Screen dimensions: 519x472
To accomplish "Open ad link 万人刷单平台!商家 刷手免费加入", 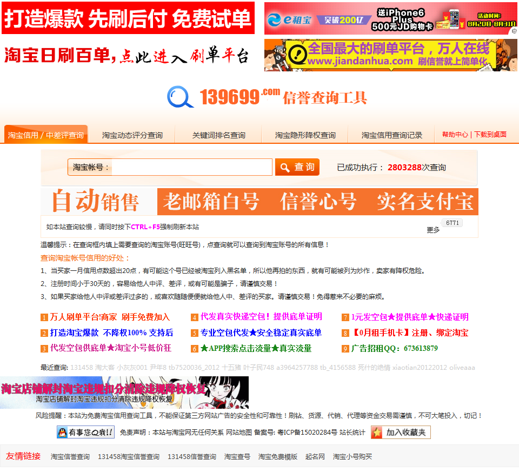I will (110, 317).
